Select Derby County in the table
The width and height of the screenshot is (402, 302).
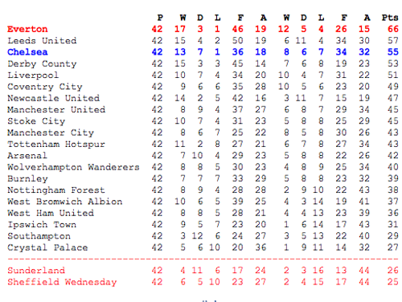[x=42, y=63]
